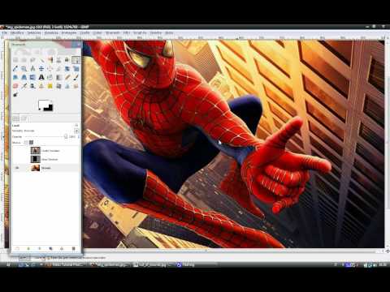Select the Pencil tool

click(x=67, y=78)
